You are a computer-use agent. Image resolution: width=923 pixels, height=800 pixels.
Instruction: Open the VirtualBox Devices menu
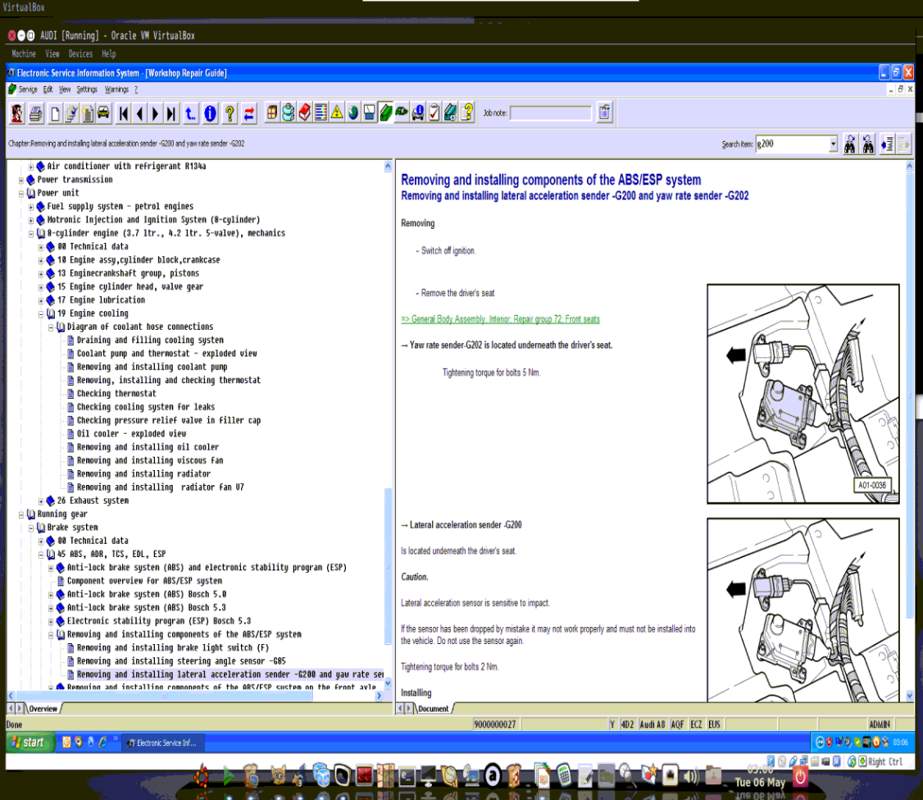pyautogui.click(x=80, y=54)
